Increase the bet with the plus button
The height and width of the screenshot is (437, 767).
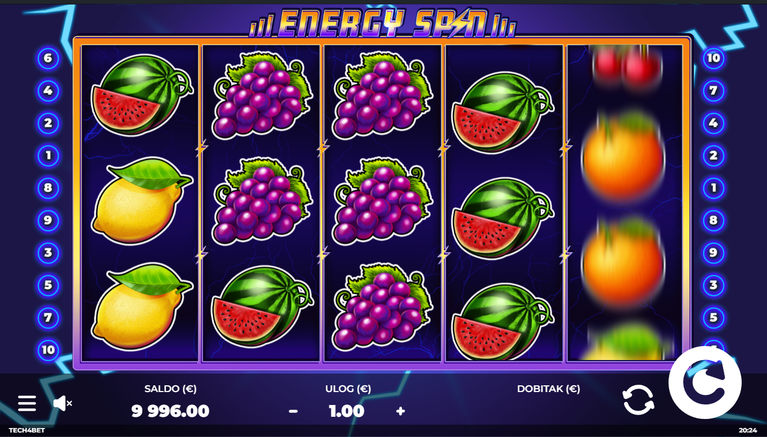point(400,411)
